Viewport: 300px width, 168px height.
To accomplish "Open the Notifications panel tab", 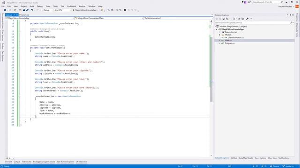I will pos(284,158).
